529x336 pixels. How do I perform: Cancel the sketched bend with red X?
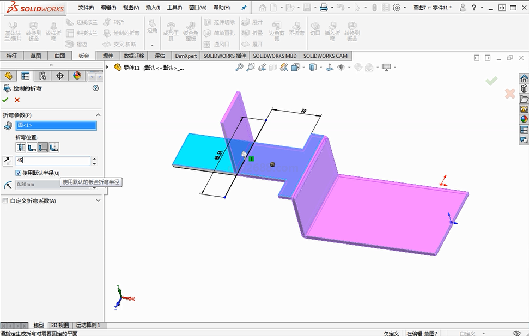click(17, 100)
